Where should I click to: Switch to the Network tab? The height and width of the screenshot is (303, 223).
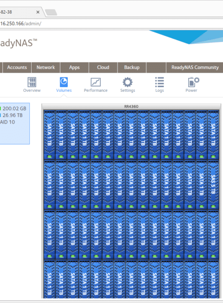(x=46, y=68)
